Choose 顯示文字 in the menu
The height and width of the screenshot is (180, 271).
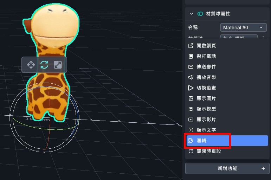click(x=206, y=130)
